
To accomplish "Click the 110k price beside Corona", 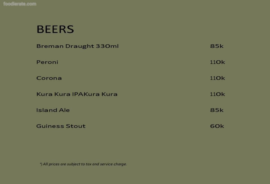I will tap(217, 78).
